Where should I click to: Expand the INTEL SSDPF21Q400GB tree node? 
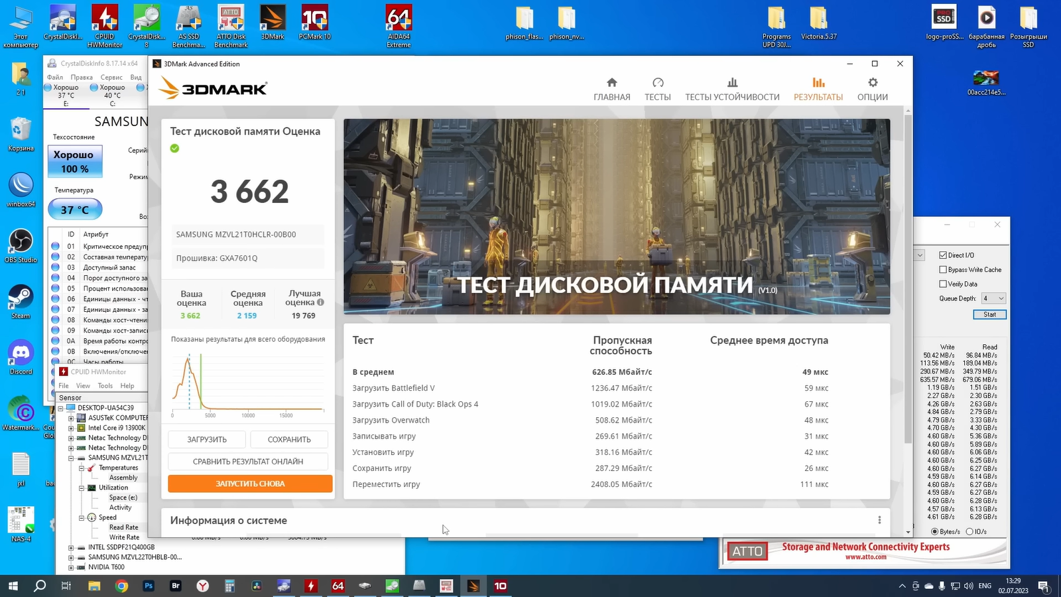tap(71, 548)
